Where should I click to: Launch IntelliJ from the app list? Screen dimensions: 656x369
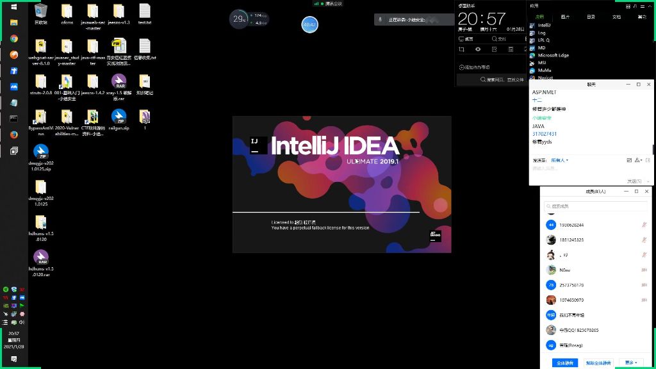coord(541,25)
